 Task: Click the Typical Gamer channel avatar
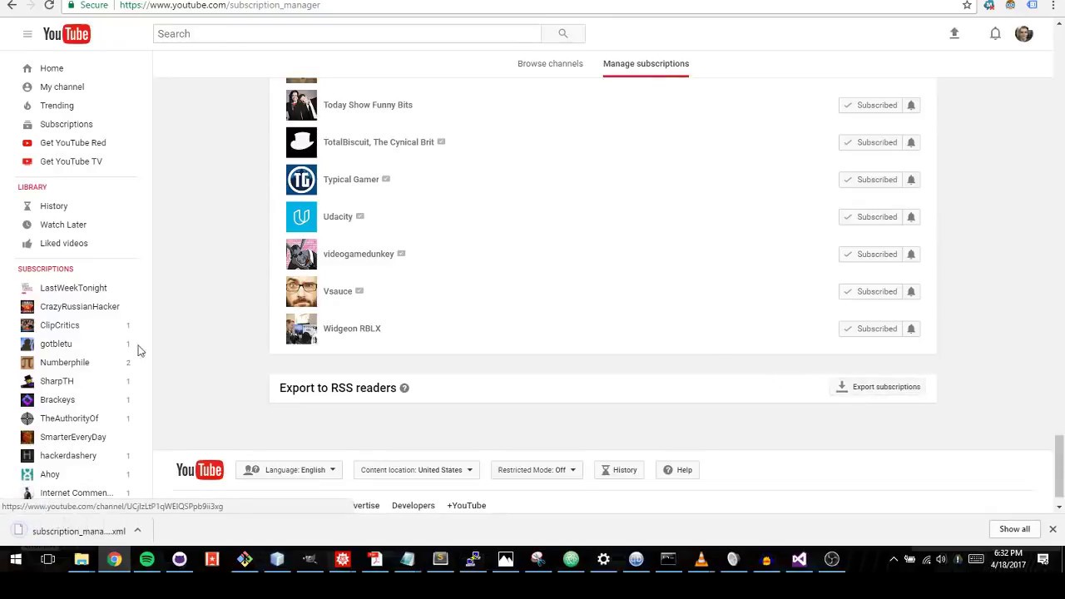tap(301, 180)
